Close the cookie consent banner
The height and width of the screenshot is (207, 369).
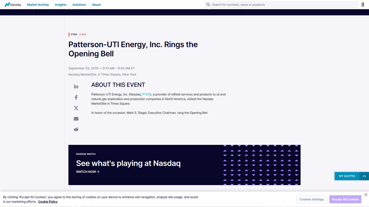point(366,194)
